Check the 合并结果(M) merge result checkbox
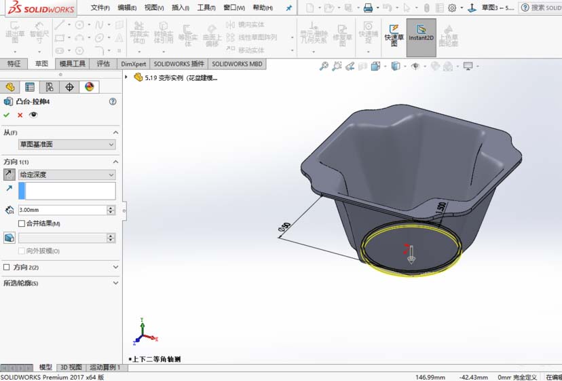The height and width of the screenshot is (381, 562). (x=22, y=223)
